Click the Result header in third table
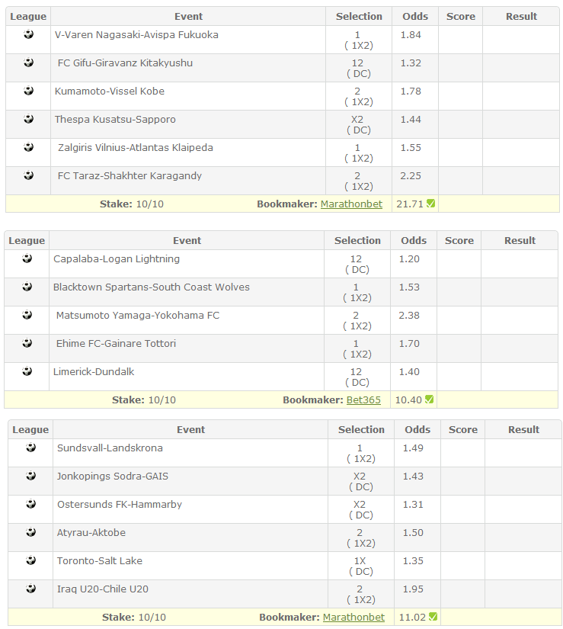Image resolution: width=563 pixels, height=629 pixels. click(523, 430)
